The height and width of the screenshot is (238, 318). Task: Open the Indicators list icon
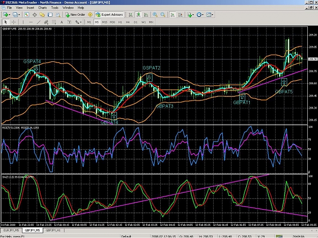pos(189,15)
